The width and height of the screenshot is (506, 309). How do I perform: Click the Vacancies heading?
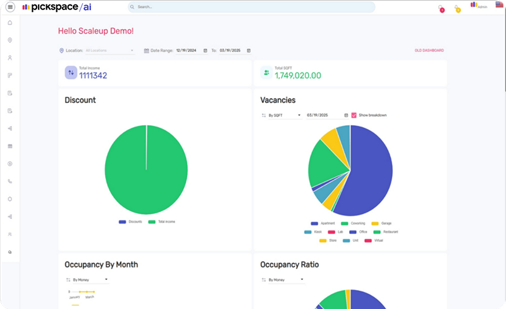(x=278, y=100)
